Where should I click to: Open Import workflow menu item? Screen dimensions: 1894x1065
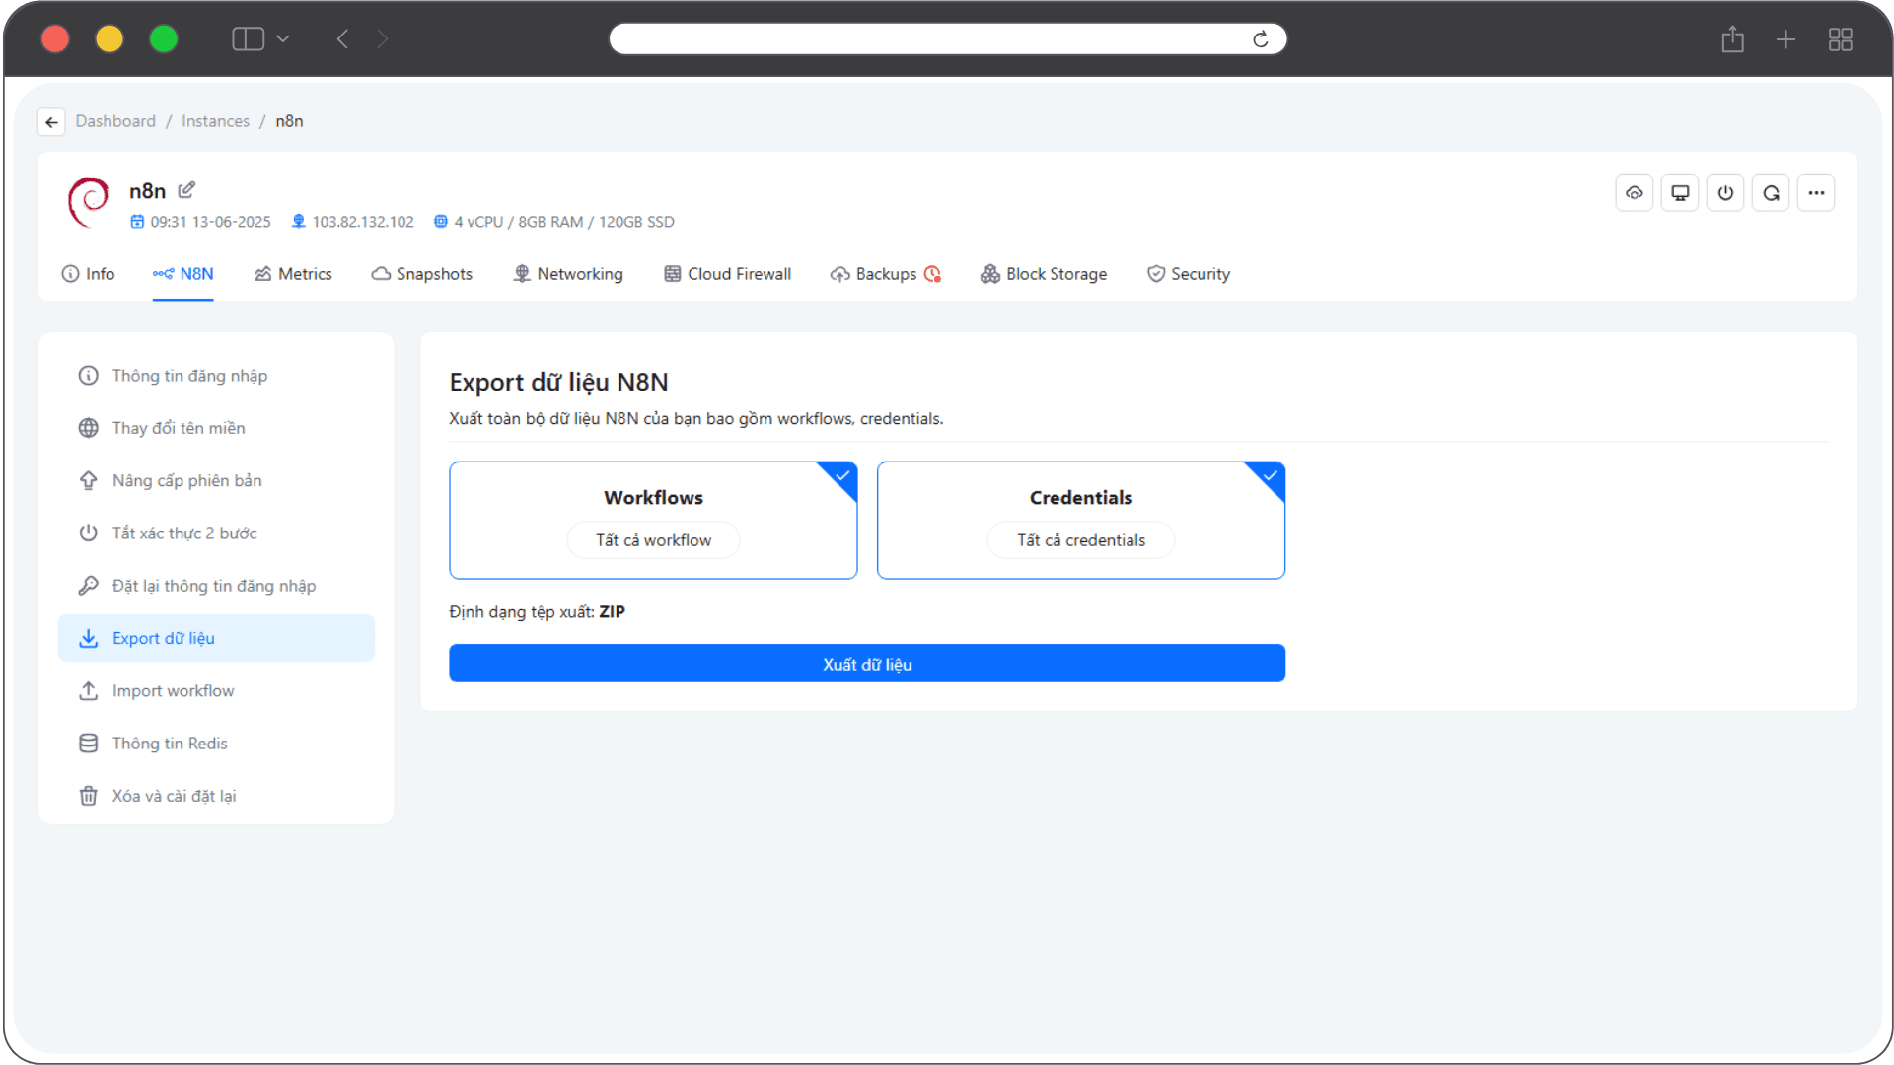[x=216, y=691]
